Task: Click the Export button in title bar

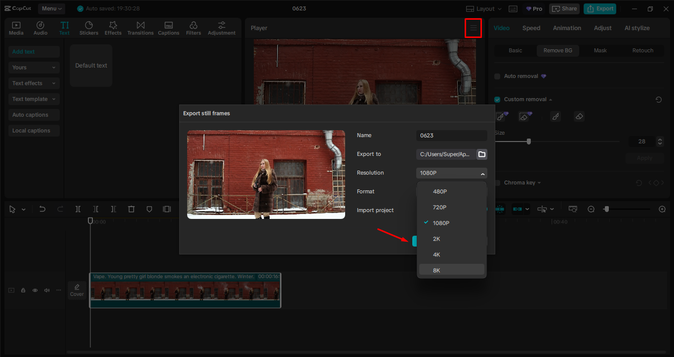Action: click(x=599, y=8)
